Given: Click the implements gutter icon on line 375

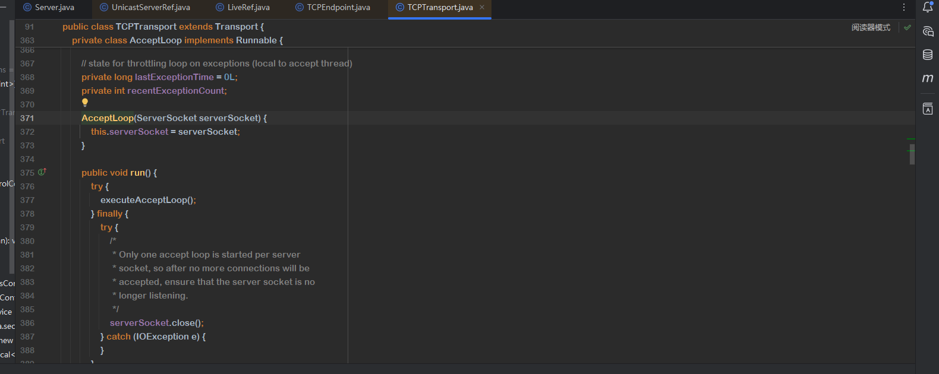Looking at the screenshot, I should point(42,172).
